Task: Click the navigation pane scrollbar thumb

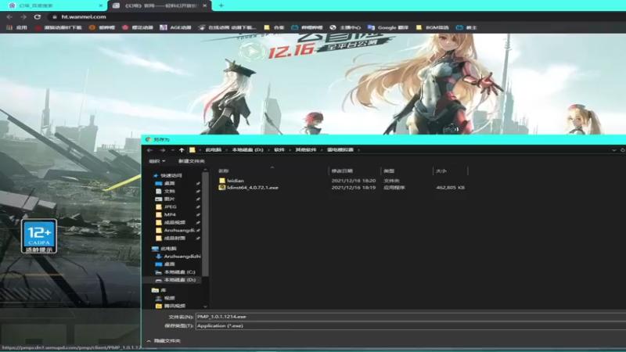Action: click(205, 224)
